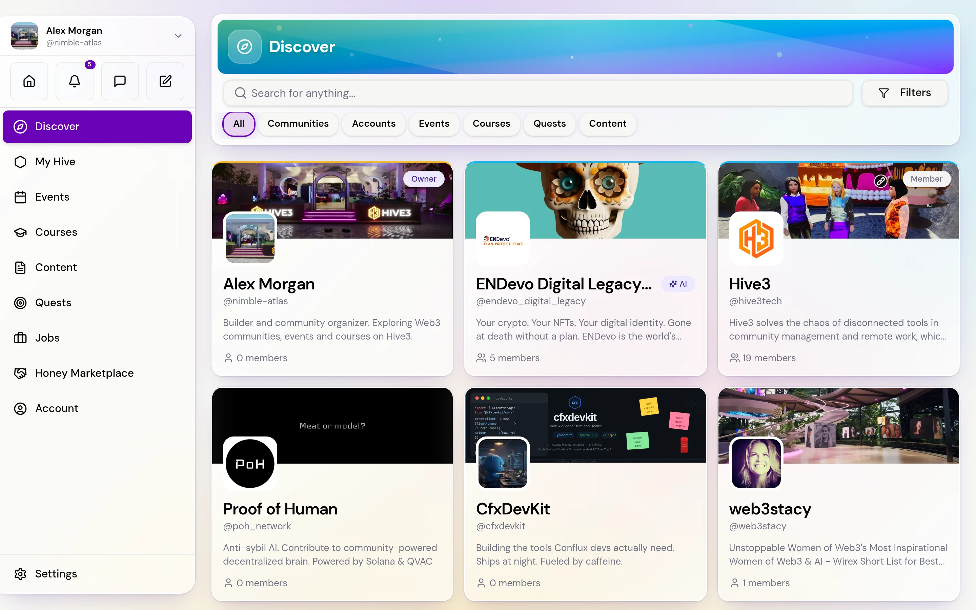Click the compass icon in Discover banner
The image size is (976, 610).
pyautogui.click(x=244, y=47)
